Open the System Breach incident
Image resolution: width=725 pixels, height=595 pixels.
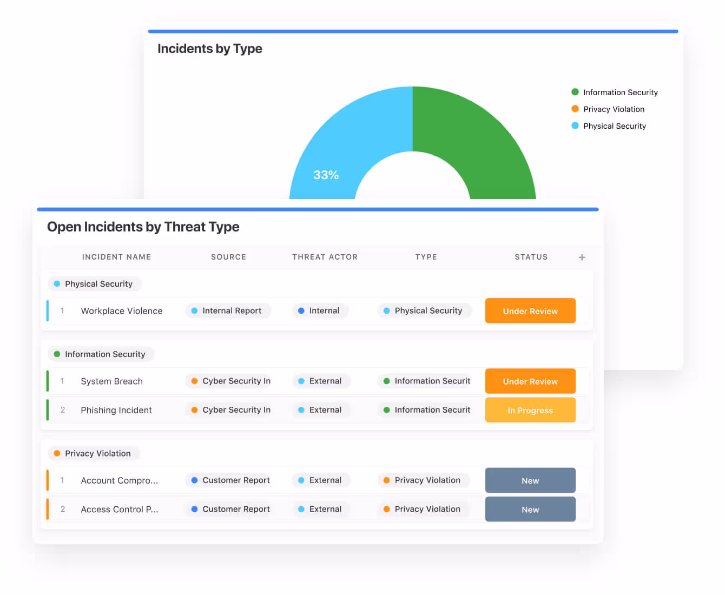tap(111, 381)
